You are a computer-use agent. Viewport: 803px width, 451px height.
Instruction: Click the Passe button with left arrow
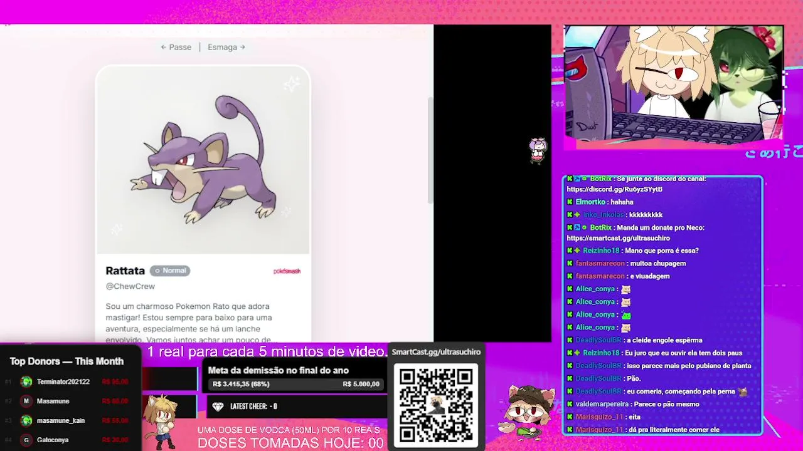click(x=176, y=47)
